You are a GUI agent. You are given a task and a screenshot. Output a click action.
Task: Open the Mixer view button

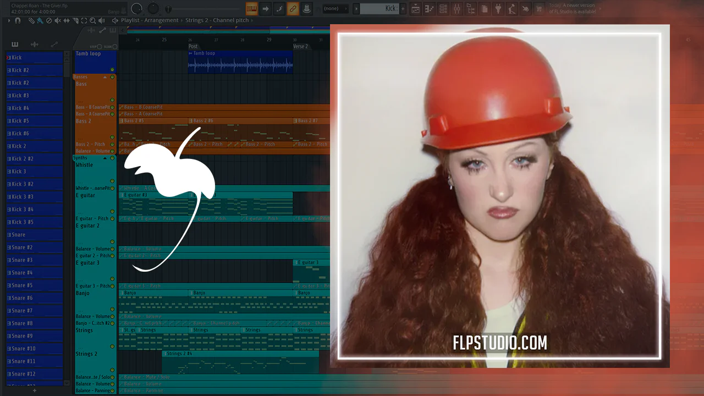click(x=457, y=9)
